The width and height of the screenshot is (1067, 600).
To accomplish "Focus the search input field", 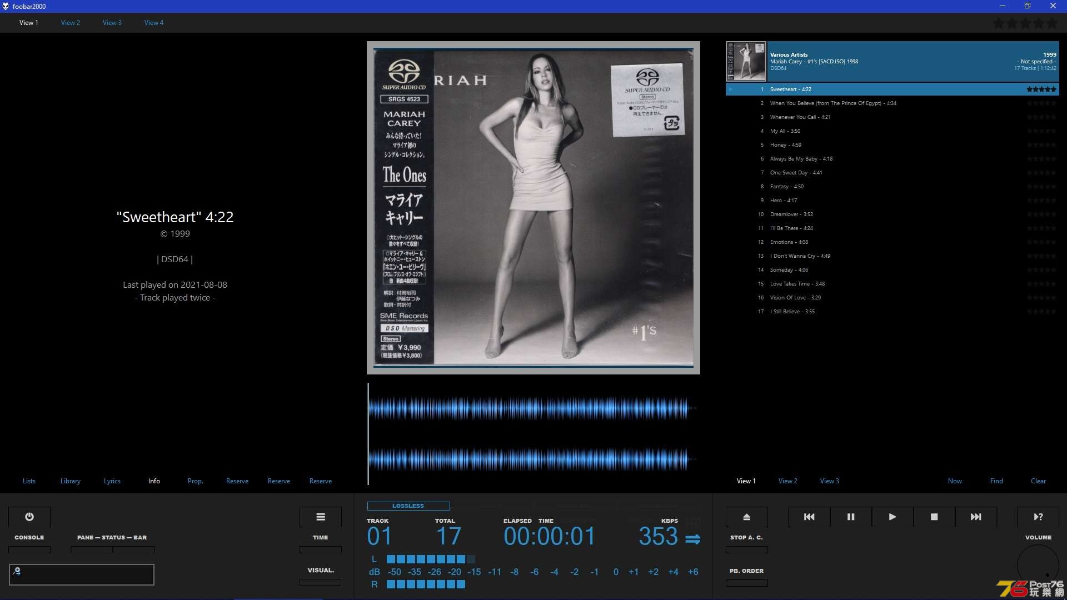I will [x=82, y=574].
